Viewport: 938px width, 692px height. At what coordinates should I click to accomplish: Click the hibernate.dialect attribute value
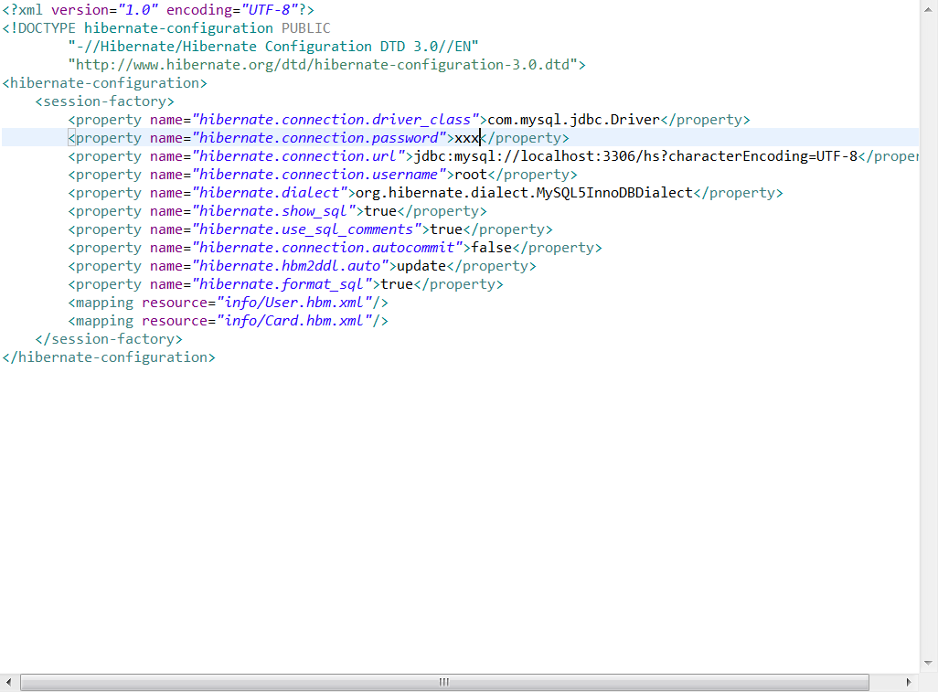[270, 193]
